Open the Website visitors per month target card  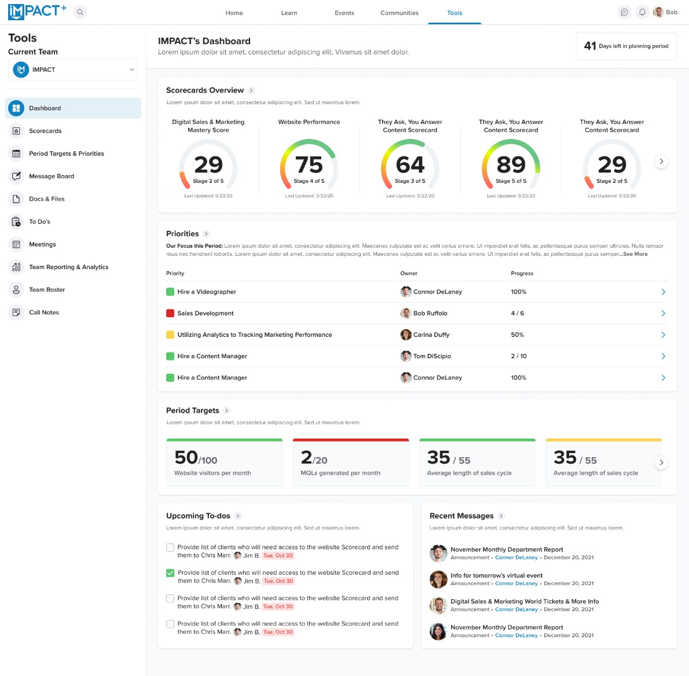(x=224, y=462)
